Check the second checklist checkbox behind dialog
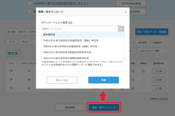This screenshot has height=116, width=175. point(30,11)
